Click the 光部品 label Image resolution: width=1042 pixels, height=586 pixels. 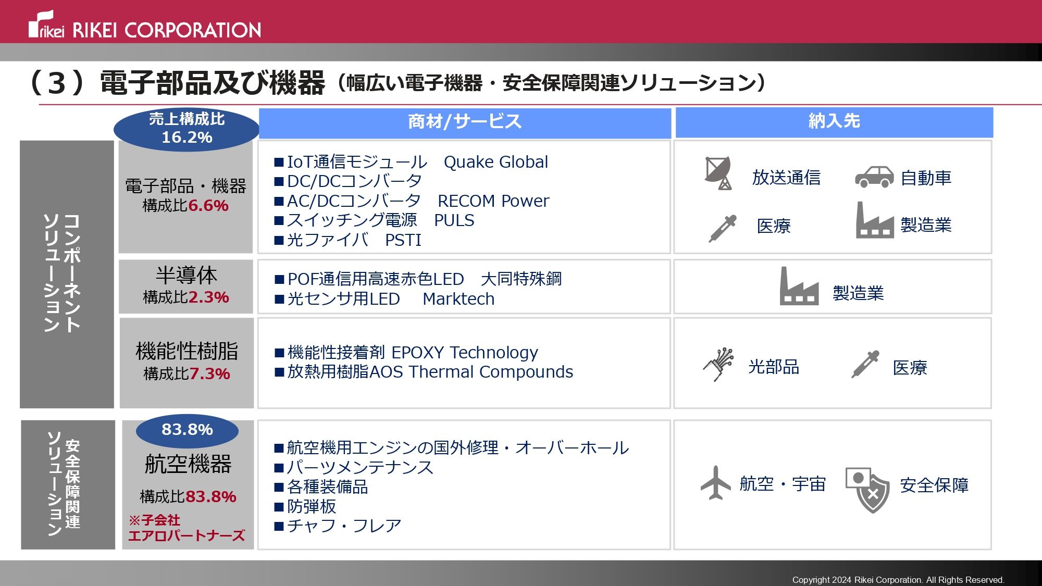pyautogui.click(x=774, y=367)
